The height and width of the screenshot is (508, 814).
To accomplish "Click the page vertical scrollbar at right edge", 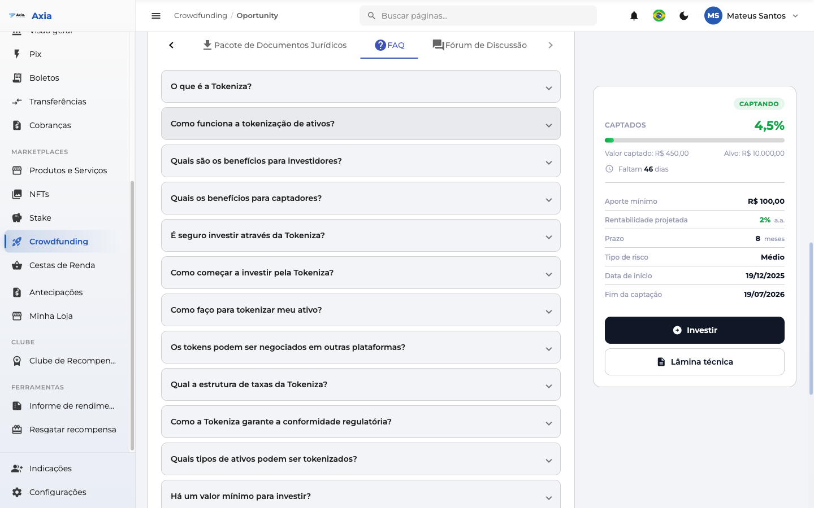I will 811,319.
